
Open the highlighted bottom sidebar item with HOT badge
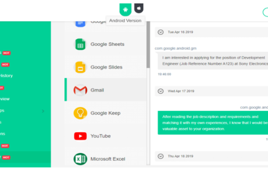pos(25,157)
